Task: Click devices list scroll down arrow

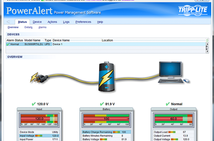Action: point(207,51)
